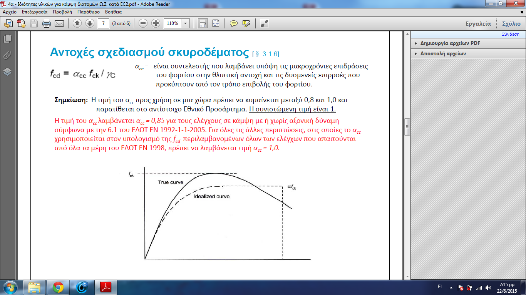Toggle read mode full-screen view
526x295 pixels.
265,23
